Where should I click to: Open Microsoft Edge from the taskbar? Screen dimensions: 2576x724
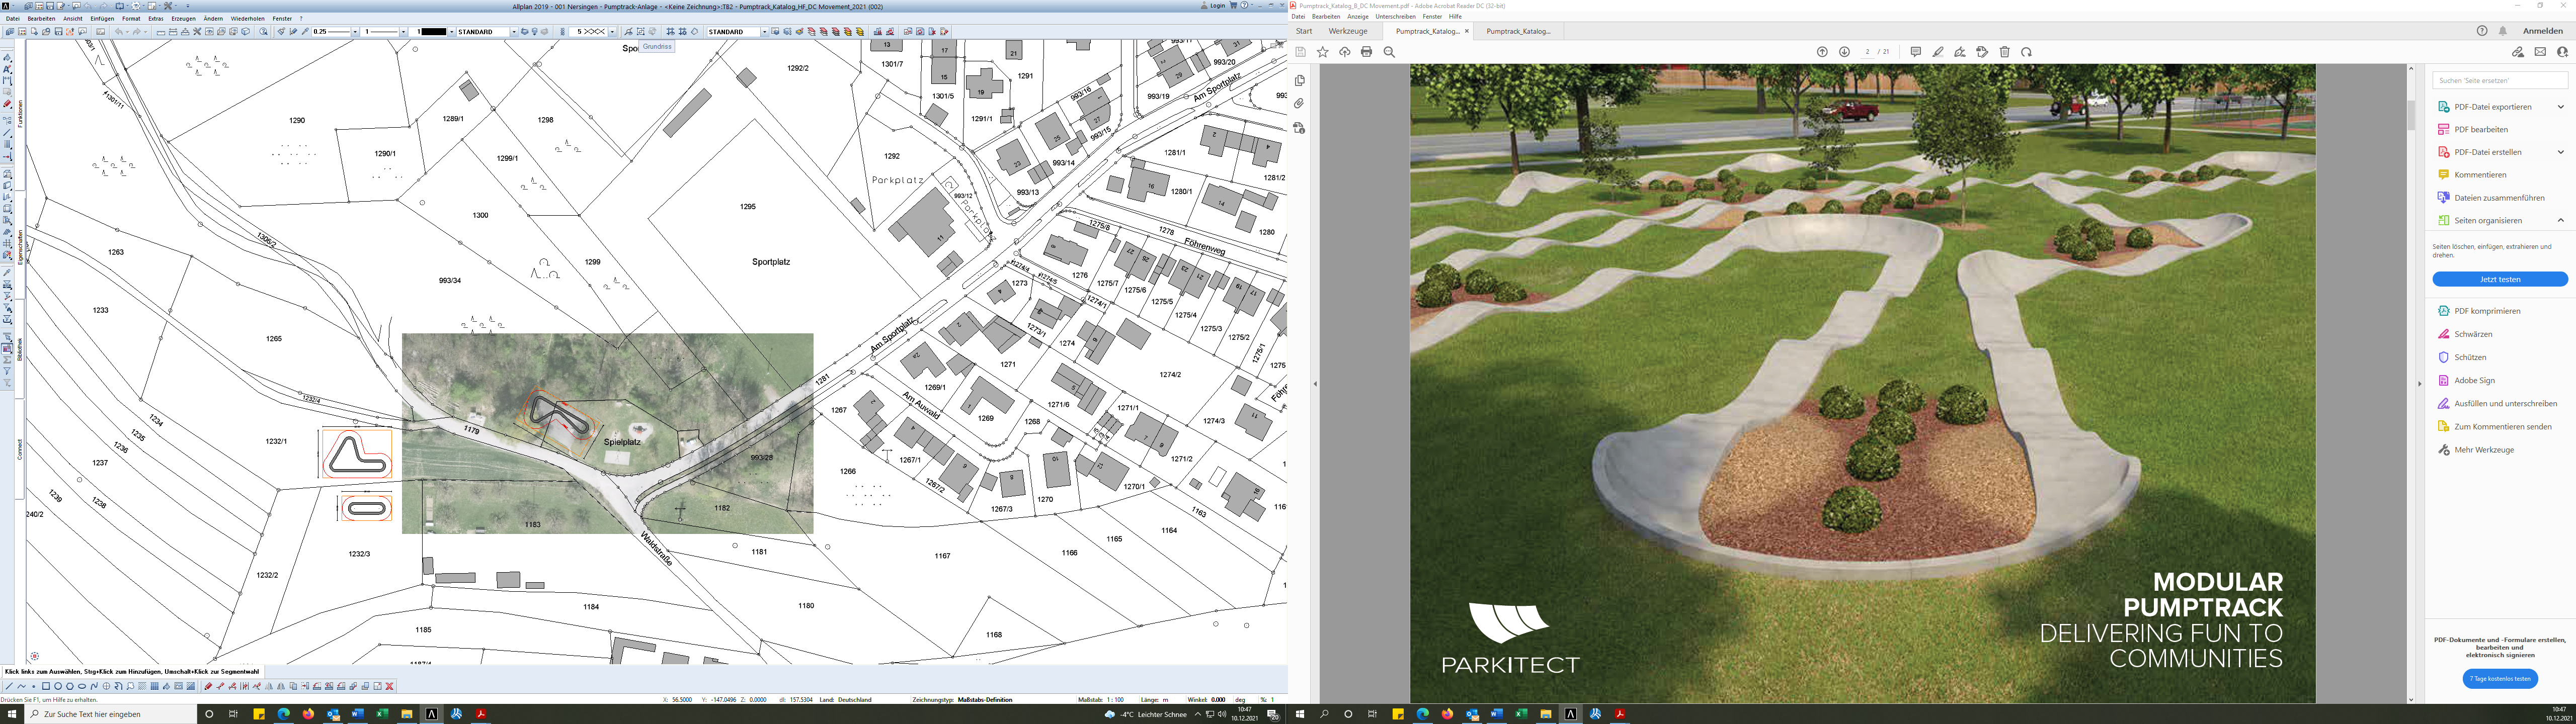(284, 714)
